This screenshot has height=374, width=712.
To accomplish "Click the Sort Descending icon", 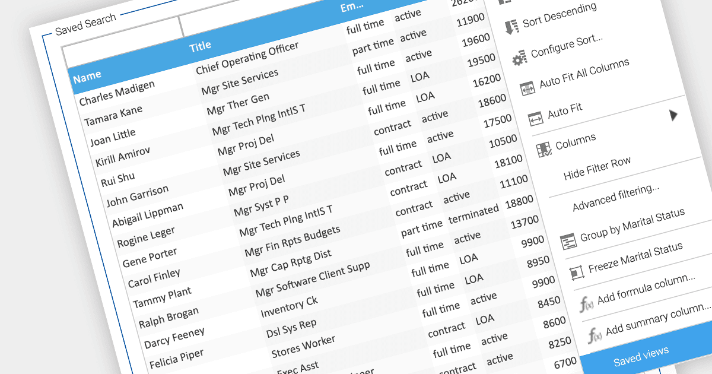I will coord(511,27).
